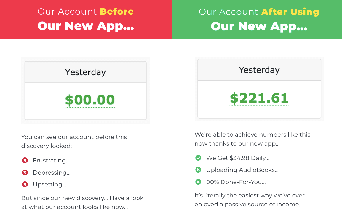Click the green icon beside Uploading AudioBooks
Screen dimensions: 342x222
[198, 170]
